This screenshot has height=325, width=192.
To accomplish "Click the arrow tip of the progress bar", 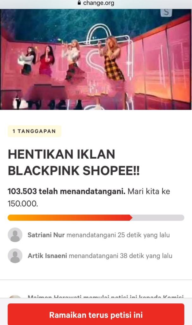I will point(131,218).
